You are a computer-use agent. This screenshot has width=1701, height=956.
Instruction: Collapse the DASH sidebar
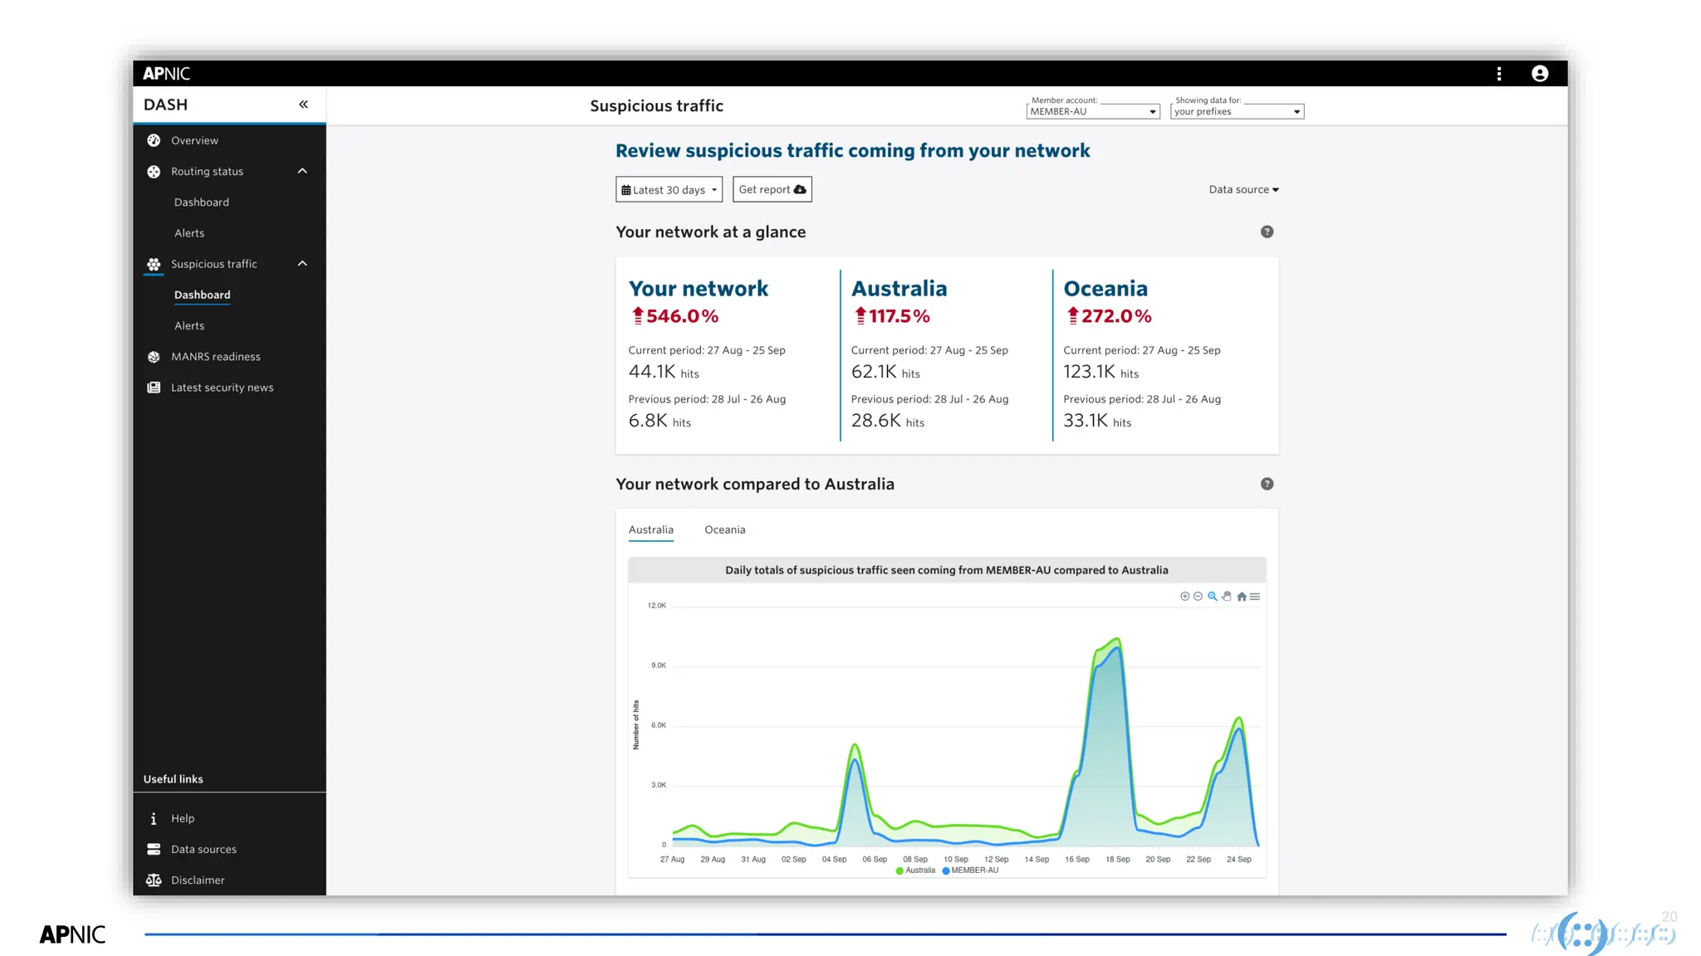click(x=303, y=105)
